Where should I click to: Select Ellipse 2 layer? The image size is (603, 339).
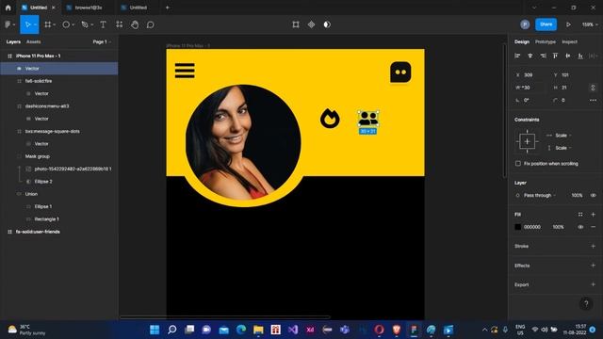point(58,182)
